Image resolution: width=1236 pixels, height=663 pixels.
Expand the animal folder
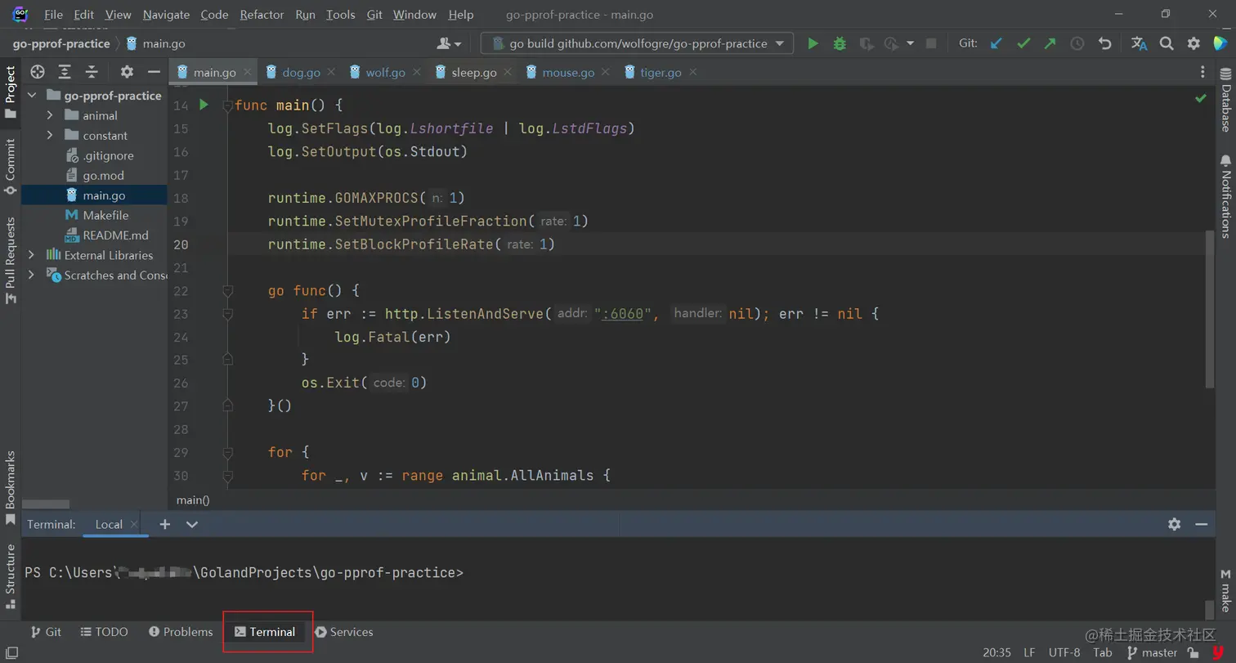50,115
